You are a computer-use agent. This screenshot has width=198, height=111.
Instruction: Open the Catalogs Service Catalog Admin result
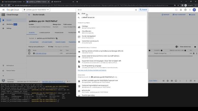(111, 27)
